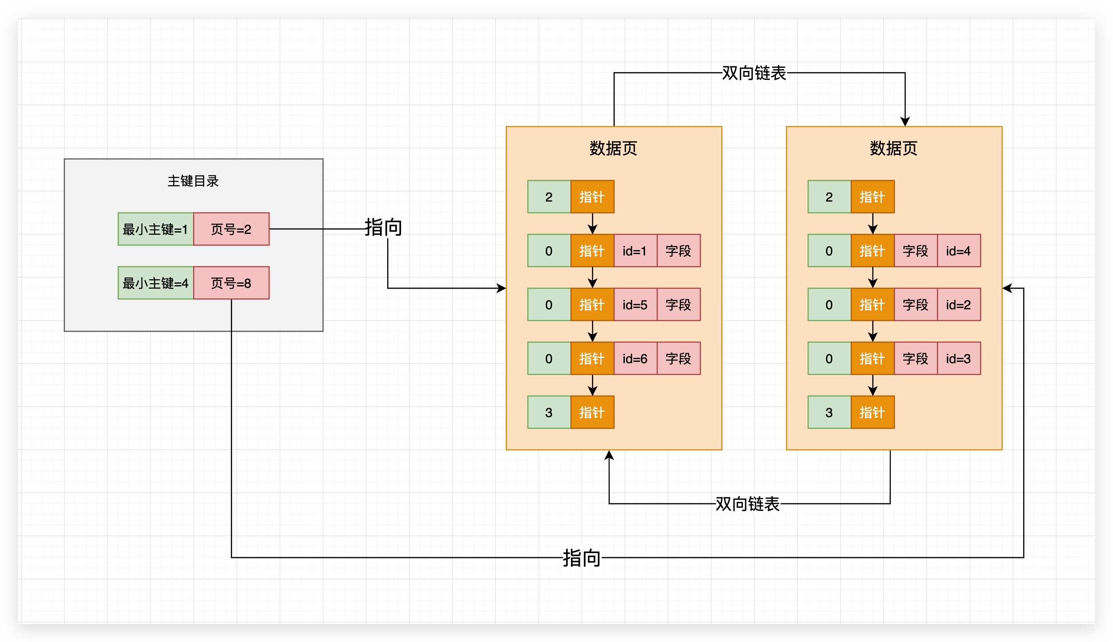Select the id=1 record cell
Image resolution: width=1113 pixels, height=642 pixels.
click(x=635, y=251)
